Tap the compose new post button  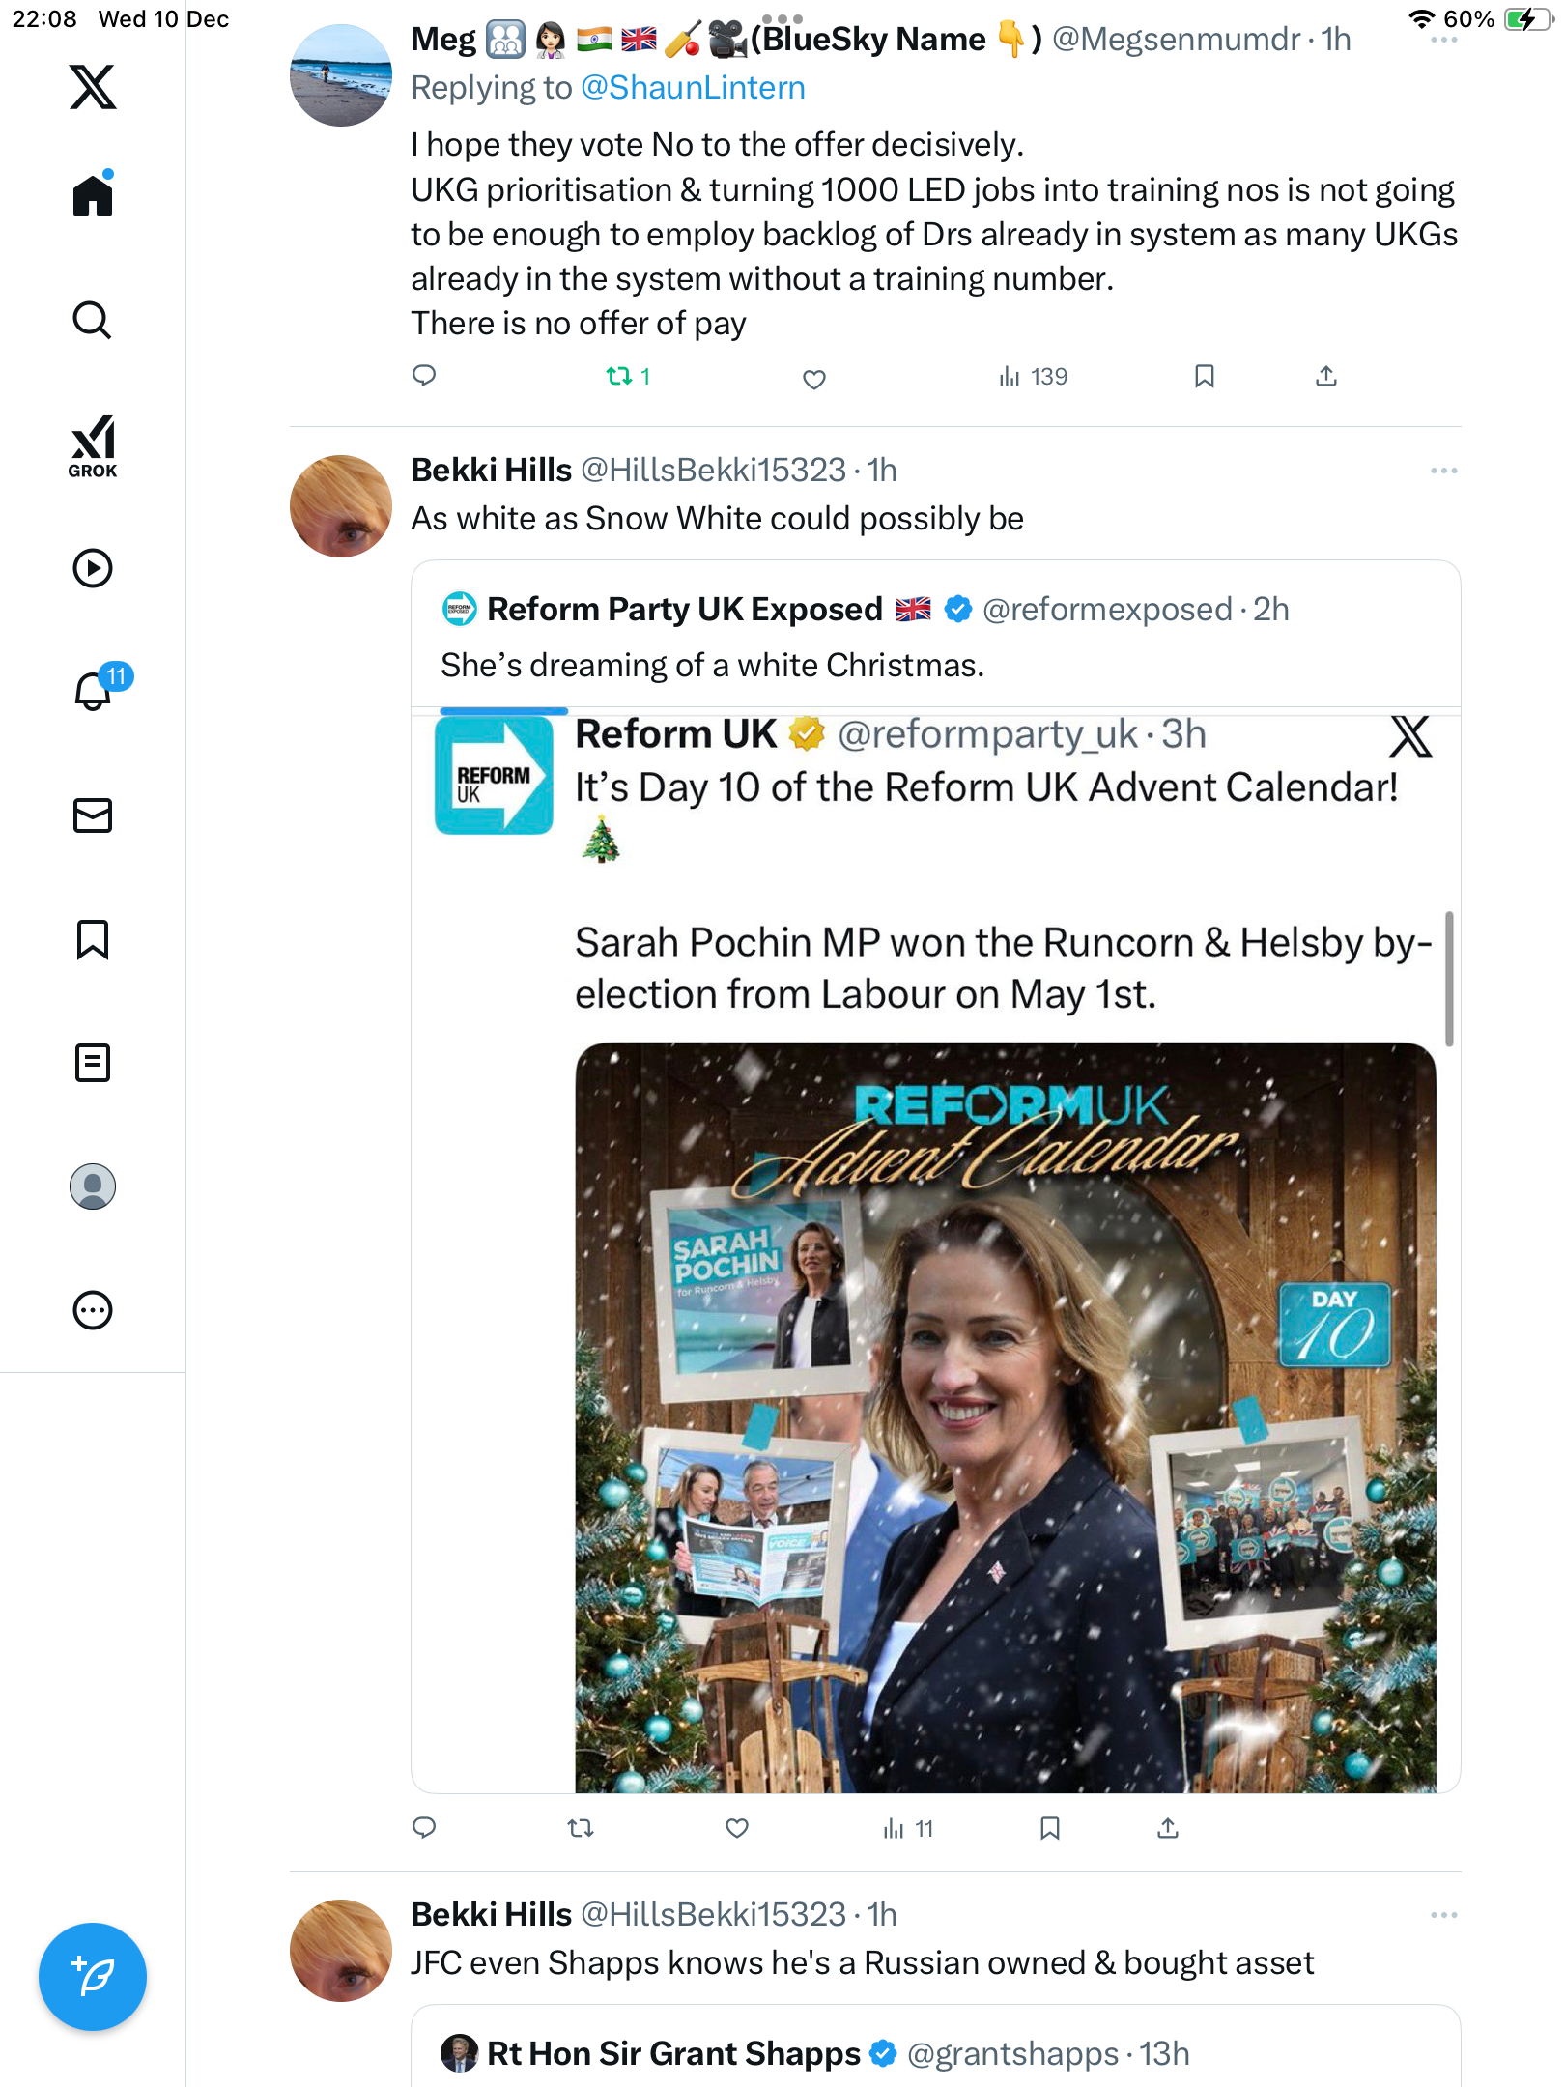[x=93, y=1977]
